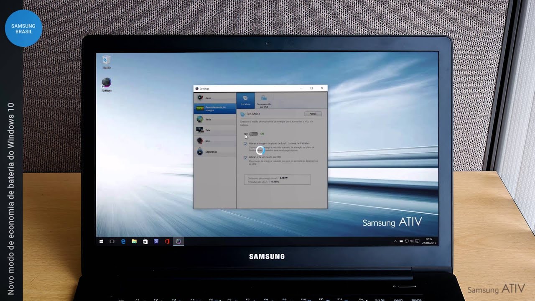Open the purple app icon in taskbar
Screen dimensions: 535x301
coord(156,241)
